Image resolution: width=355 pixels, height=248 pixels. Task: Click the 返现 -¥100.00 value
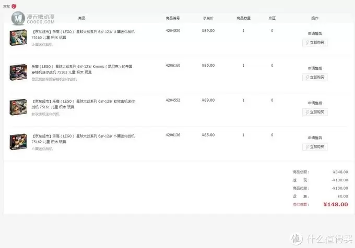tap(340, 180)
